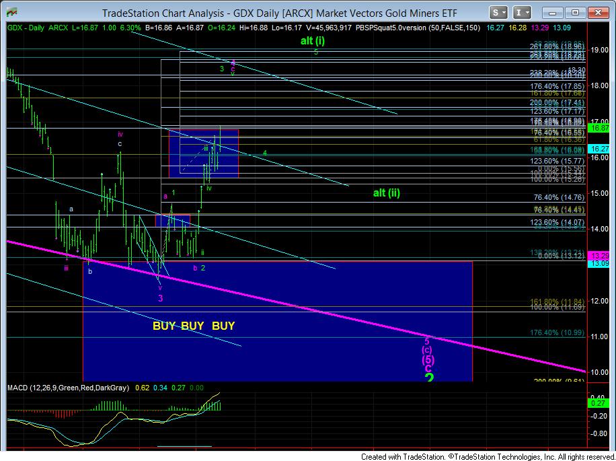The width and height of the screenshot is (616, 461).
Task: Click the '123.60% (17.17)' Fibonacci label
Action: coord(557,111)
